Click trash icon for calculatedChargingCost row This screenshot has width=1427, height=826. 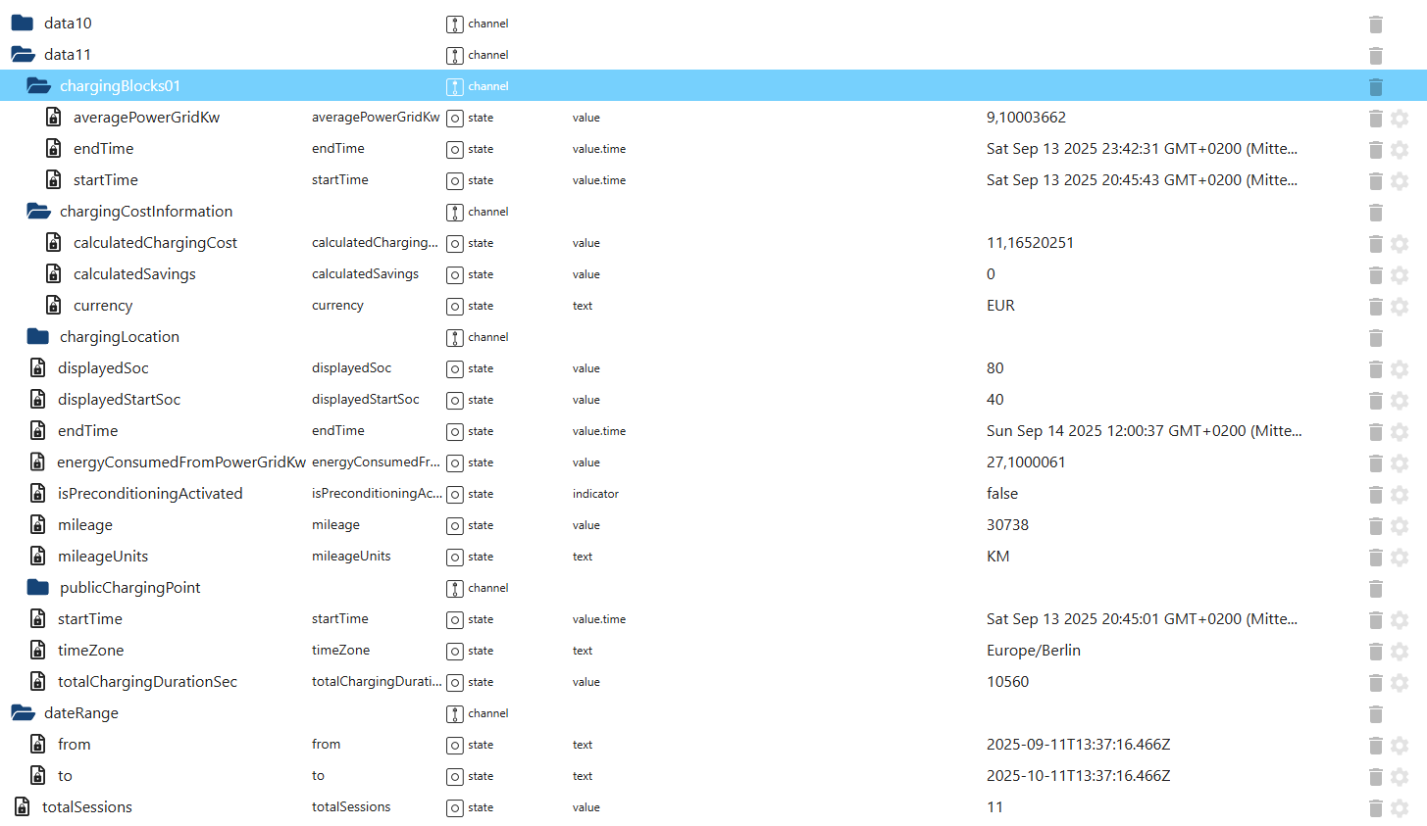[1375, 244]
